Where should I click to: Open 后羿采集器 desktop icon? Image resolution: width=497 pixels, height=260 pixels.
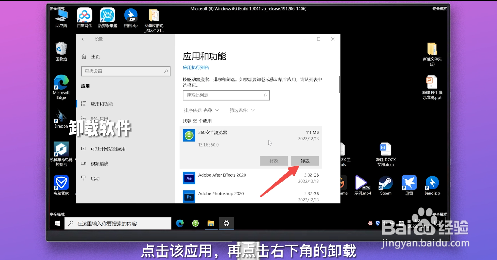108,18
